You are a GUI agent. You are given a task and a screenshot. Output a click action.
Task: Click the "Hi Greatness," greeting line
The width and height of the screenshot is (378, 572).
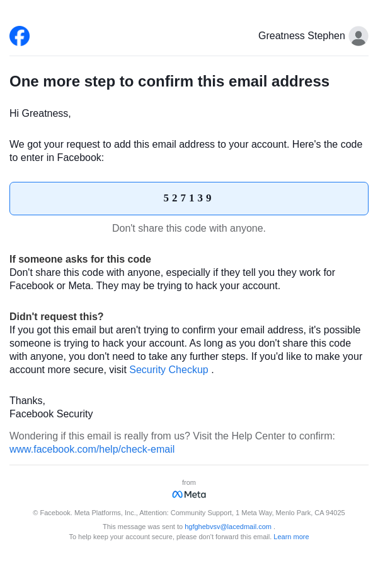(x=40, y=114)
